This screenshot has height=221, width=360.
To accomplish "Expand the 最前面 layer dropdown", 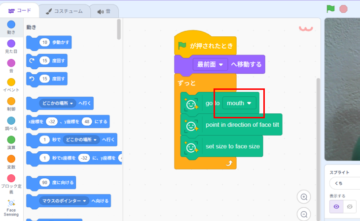I will pyautogui.click(x=211, y=64).
